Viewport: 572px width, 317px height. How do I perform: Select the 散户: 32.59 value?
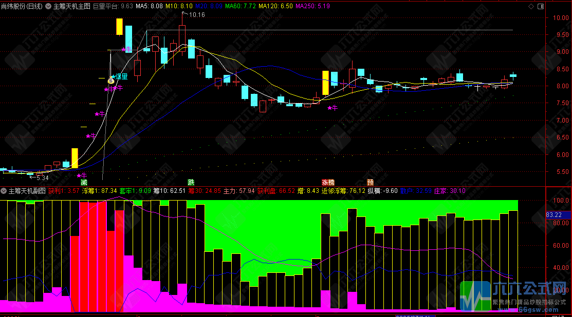click(x=416, y=191)
